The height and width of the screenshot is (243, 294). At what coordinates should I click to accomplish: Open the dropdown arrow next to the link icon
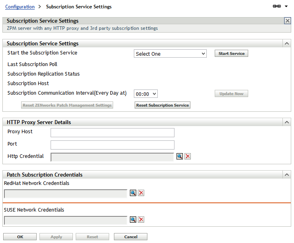[286, 7]
